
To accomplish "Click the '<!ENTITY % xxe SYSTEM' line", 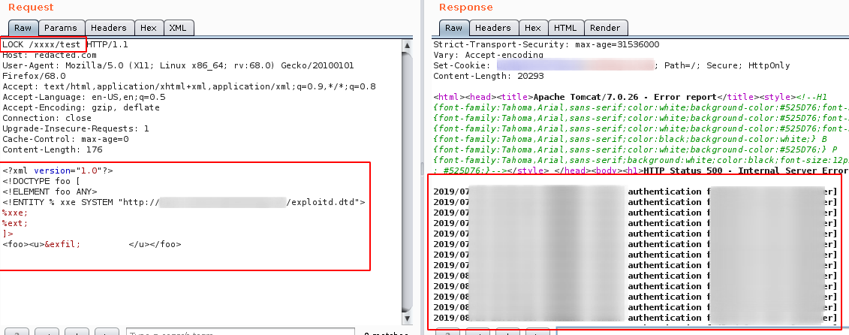I will [x=184, y=202].
